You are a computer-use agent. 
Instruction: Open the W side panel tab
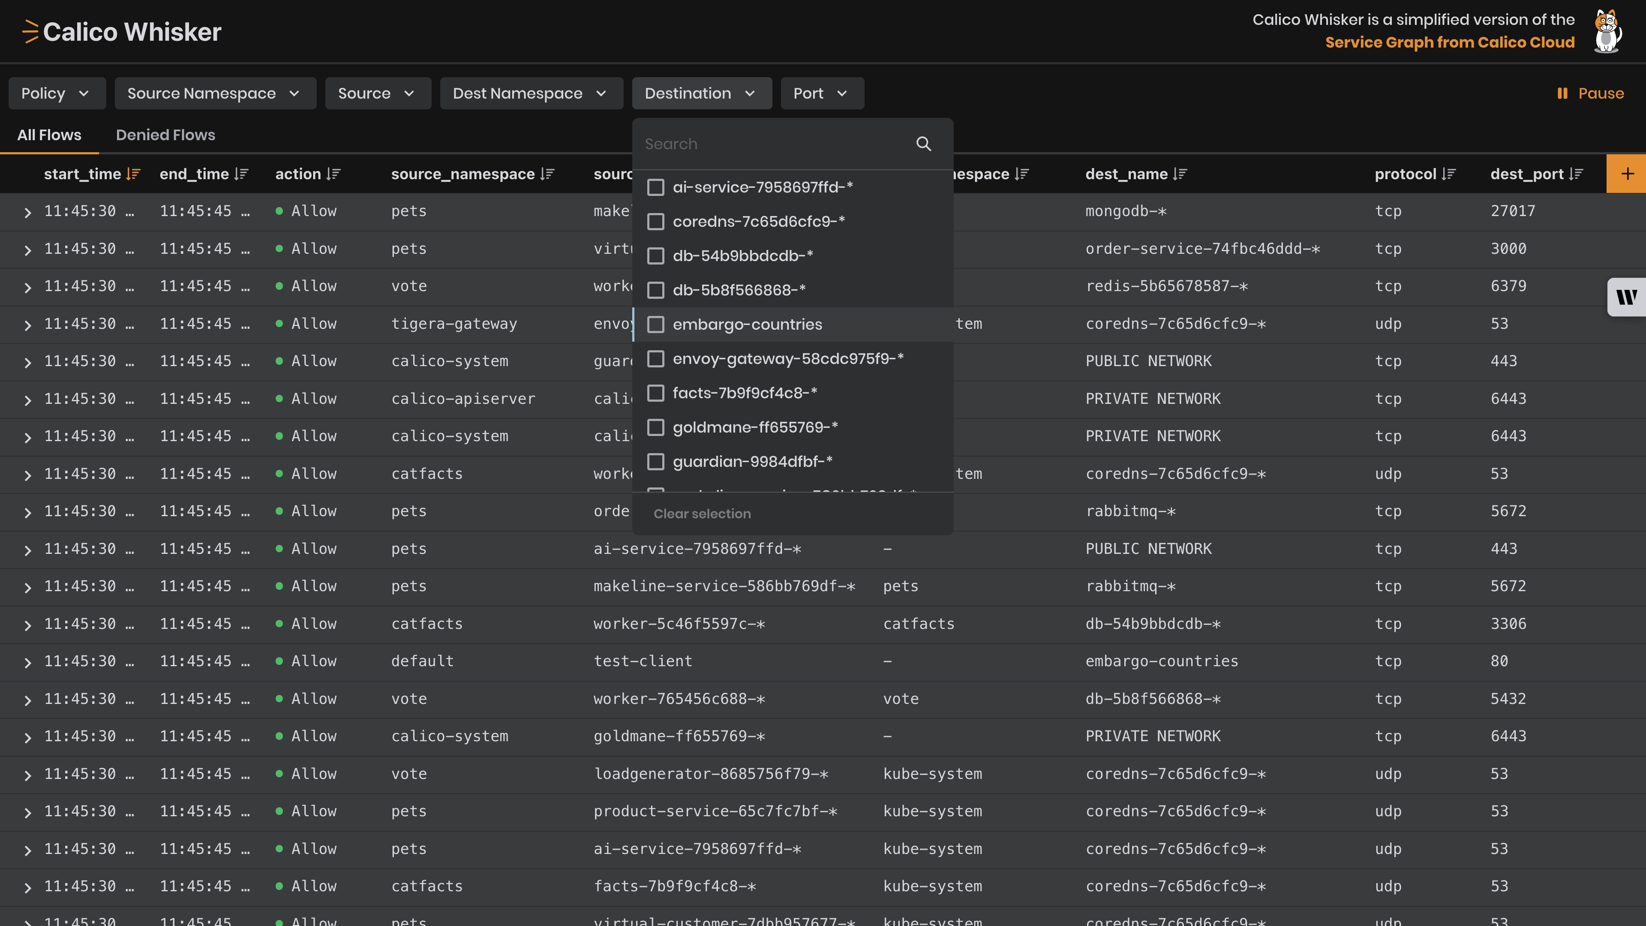1627,297
